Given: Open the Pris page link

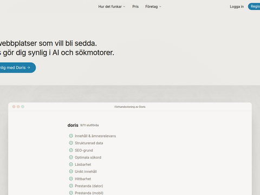Looking at the screenshot, I should click(x=135, y=6).
